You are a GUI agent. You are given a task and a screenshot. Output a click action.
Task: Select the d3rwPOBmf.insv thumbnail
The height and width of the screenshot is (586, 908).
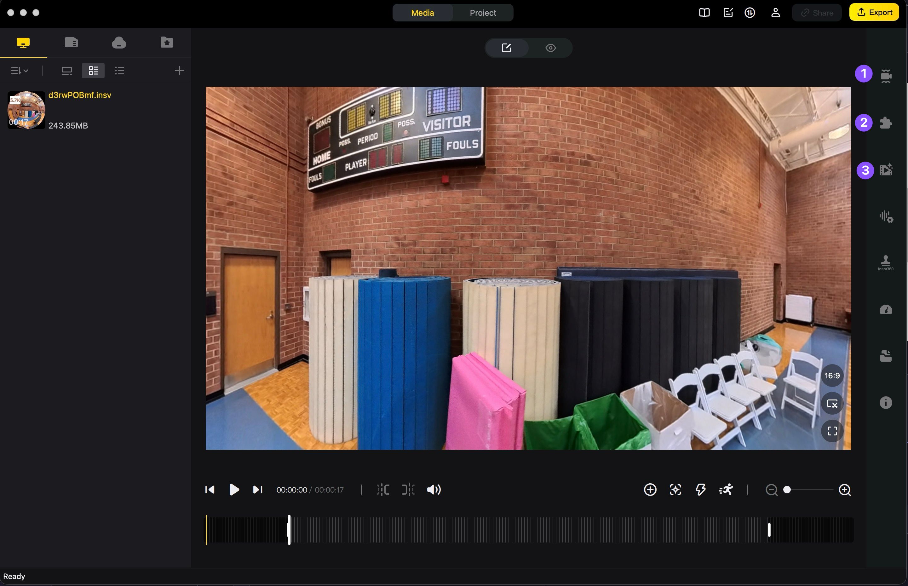26,110
